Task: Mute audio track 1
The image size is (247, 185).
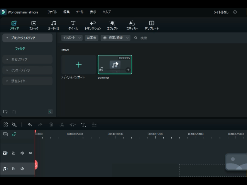Action: tap(22, 169)
